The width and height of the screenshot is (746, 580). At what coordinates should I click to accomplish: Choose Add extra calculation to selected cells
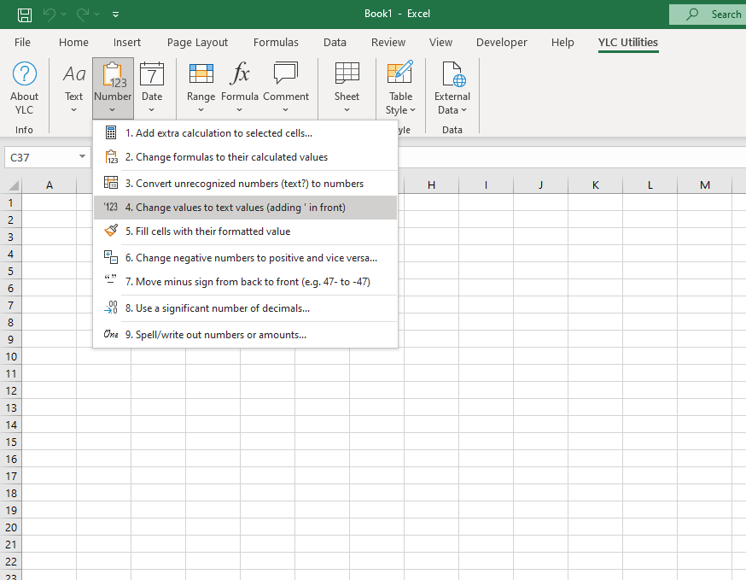click(x=219, y=133)
